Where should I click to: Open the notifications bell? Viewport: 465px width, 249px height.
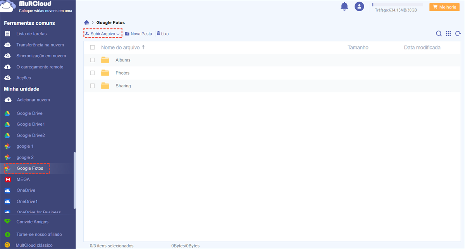(344, 6)
